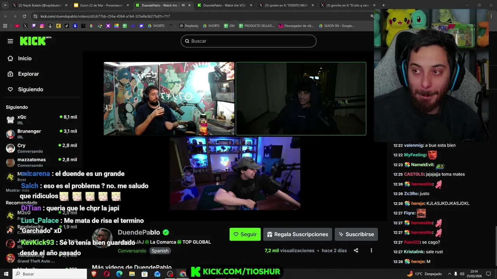Image resolution: width=497 pixels, height=279 pixels.
Task: Open Descargador de vid... bookmark
Action: [296, 26]
